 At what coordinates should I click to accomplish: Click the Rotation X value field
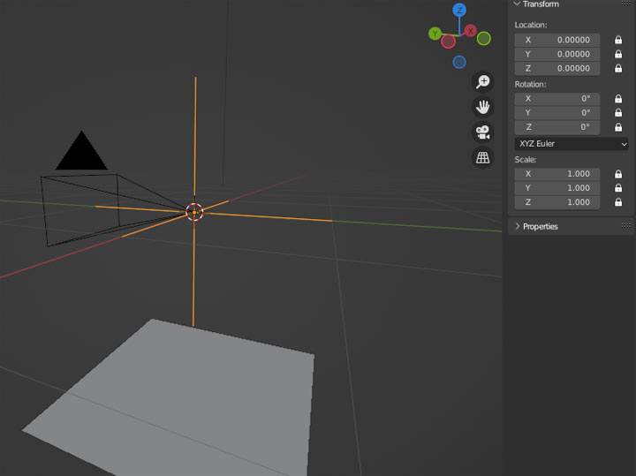coord(556,99)
